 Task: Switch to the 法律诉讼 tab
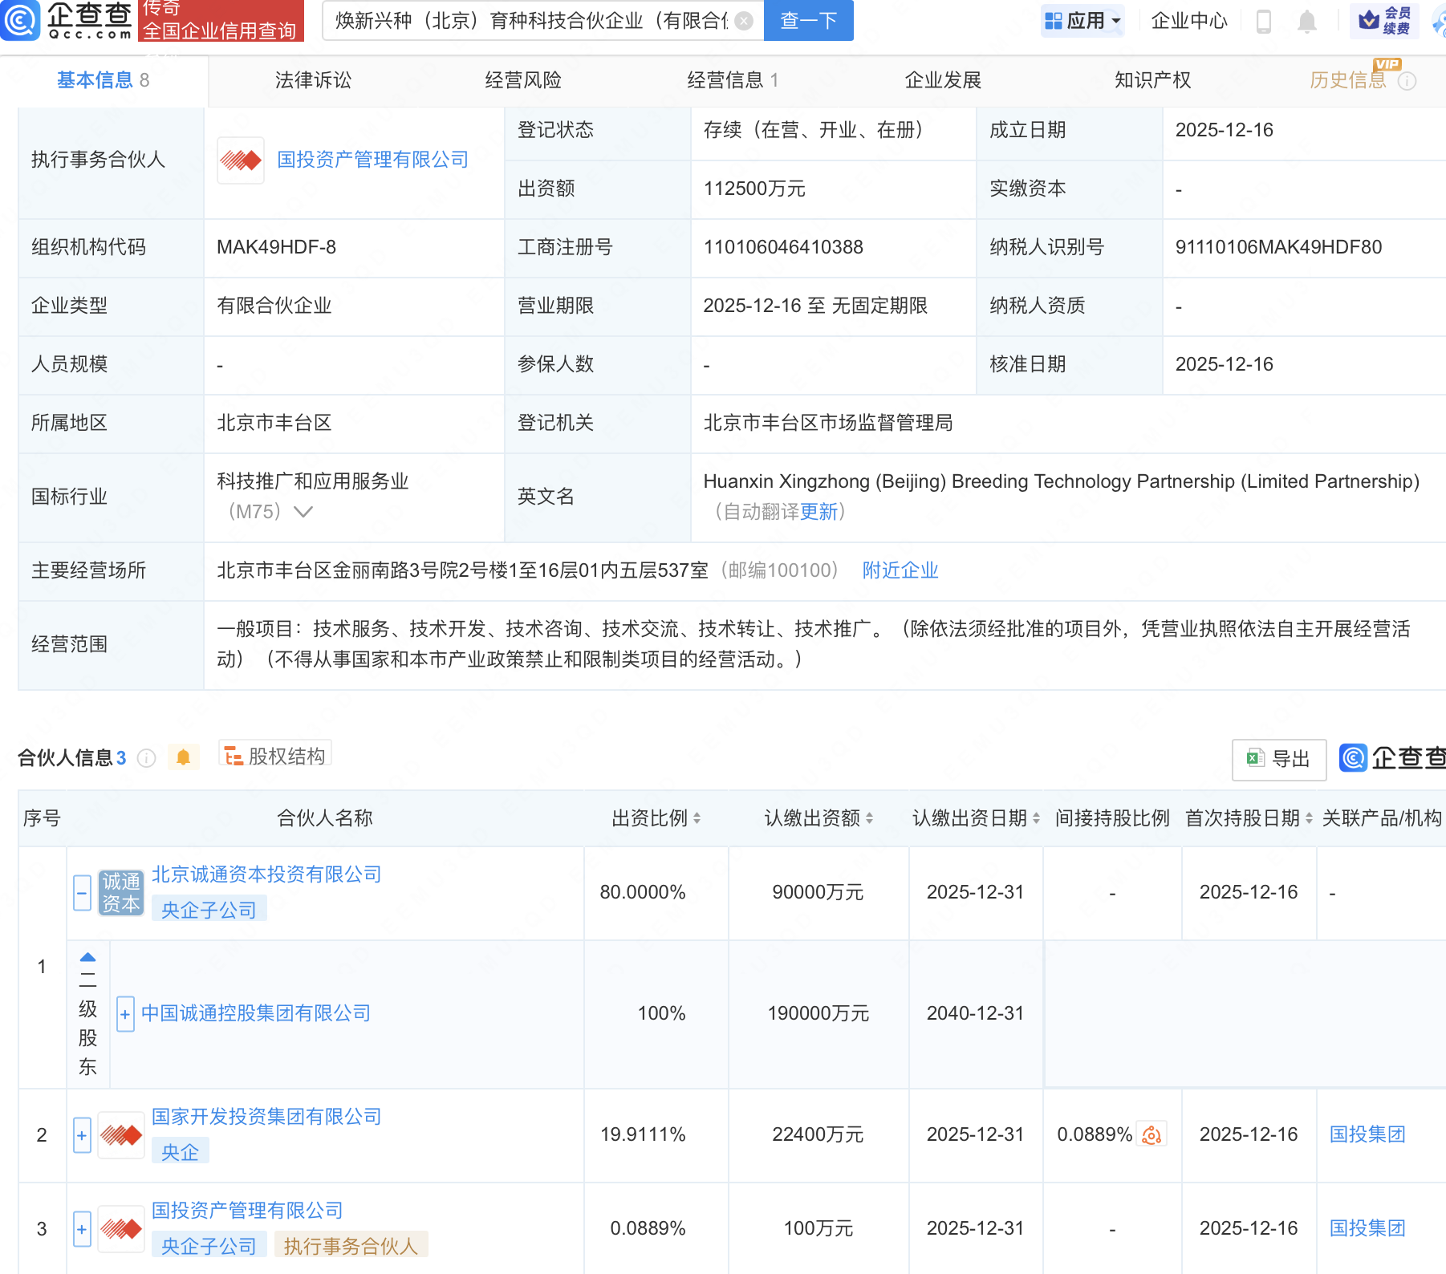tap(313, 80)
